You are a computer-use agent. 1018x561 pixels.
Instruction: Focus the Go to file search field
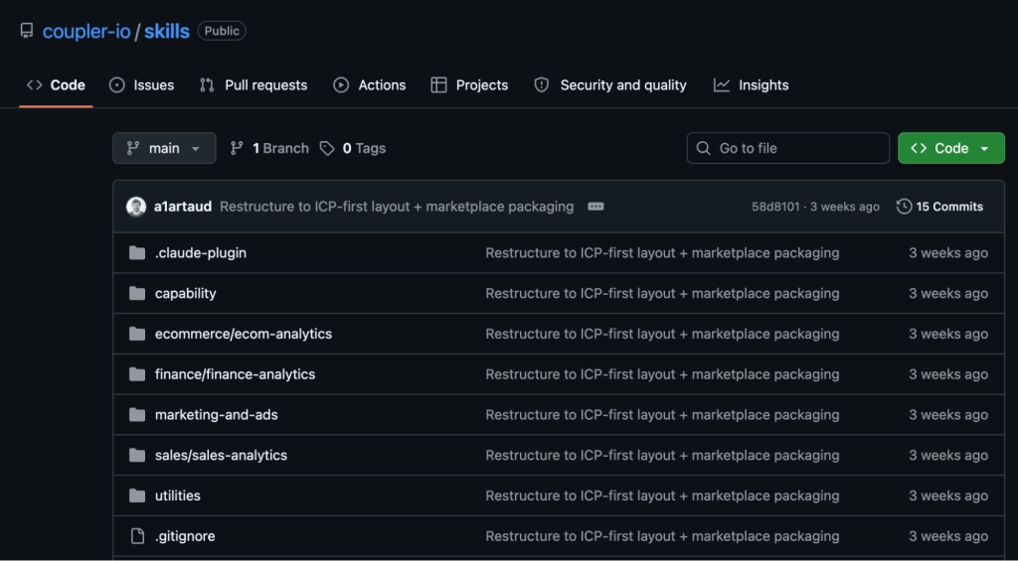tap(788, 148)
